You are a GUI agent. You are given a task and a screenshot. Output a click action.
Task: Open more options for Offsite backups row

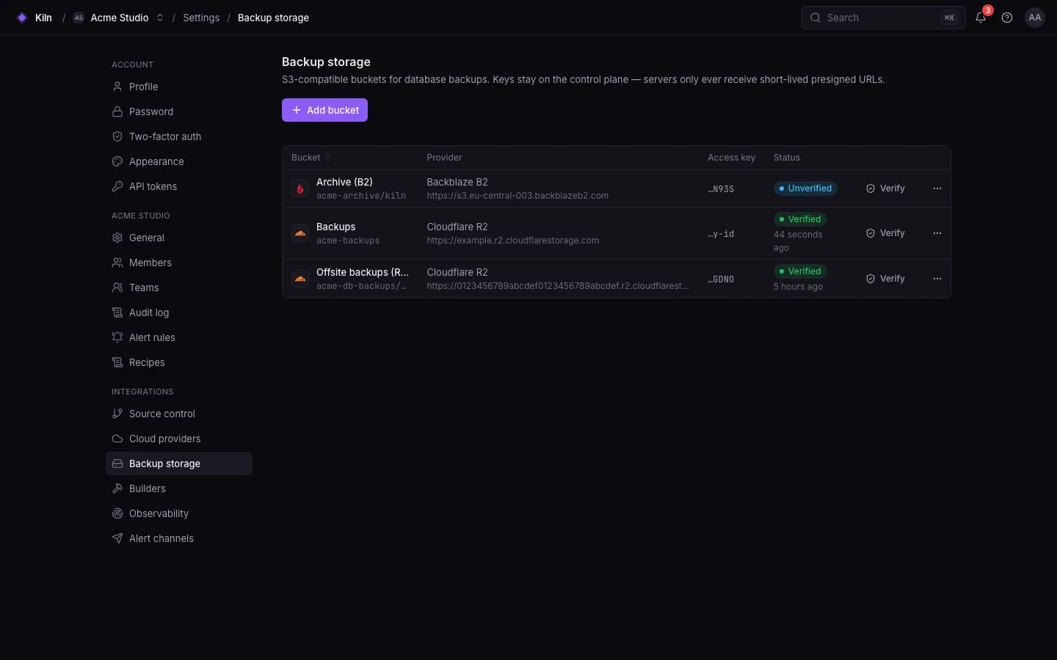(x=937, y=279)
